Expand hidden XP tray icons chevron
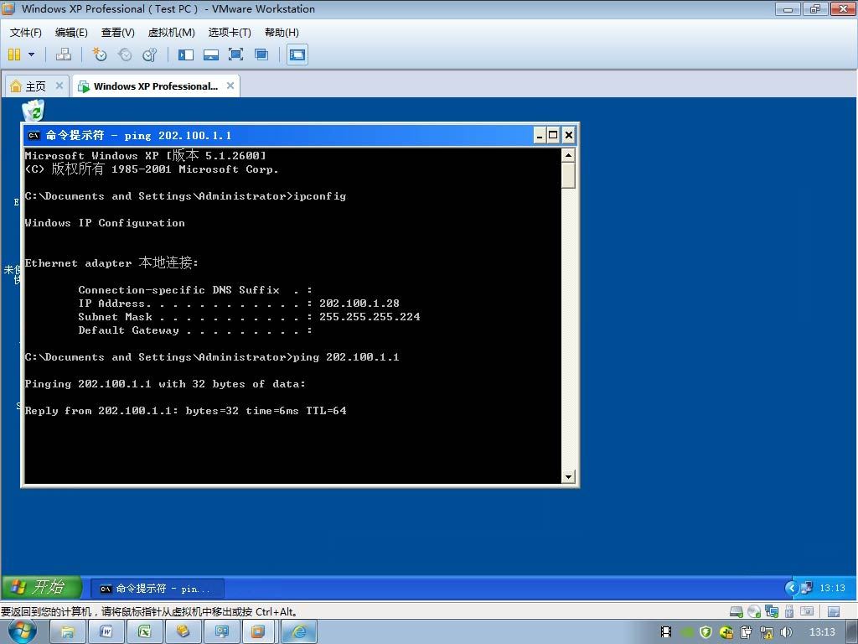 coord(791,588)
